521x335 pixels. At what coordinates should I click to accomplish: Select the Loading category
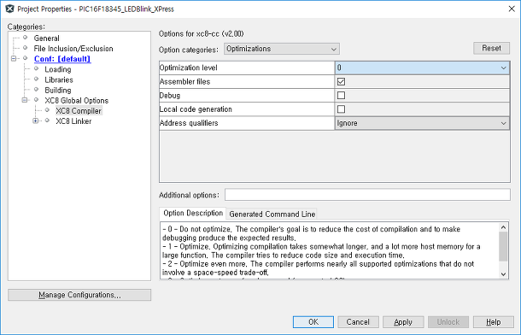point(58,69)
